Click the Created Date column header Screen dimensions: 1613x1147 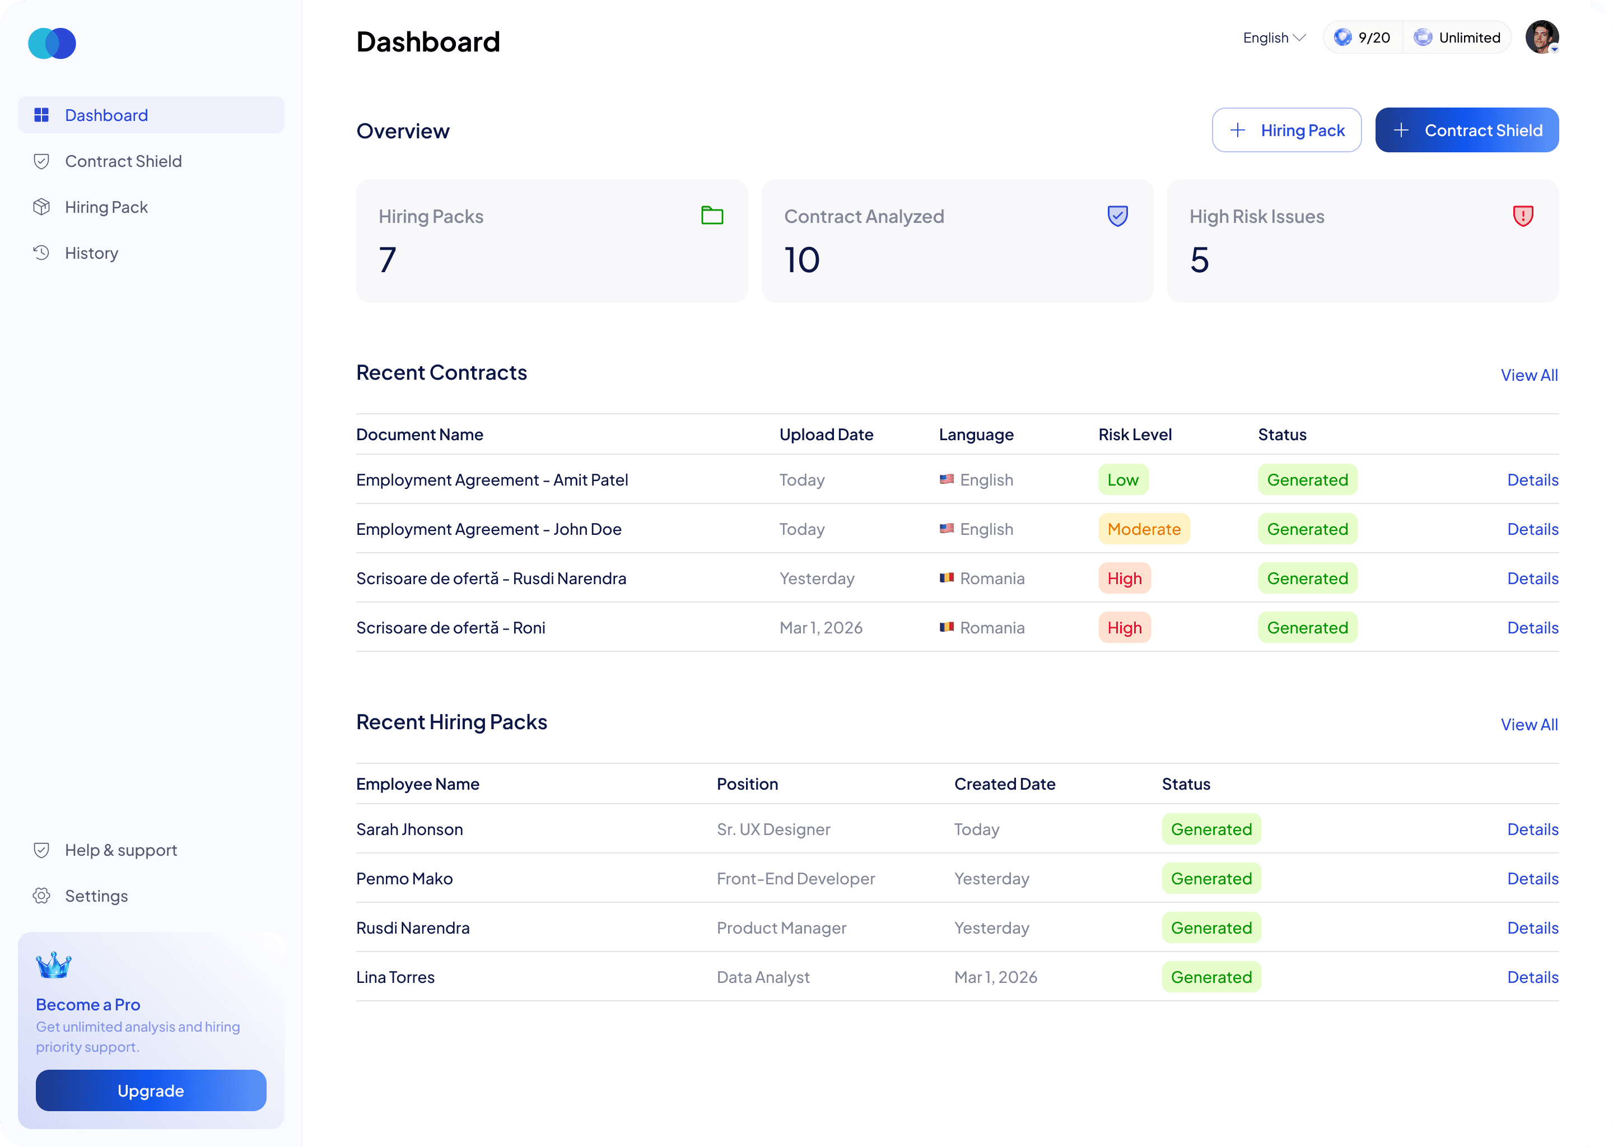pos(1004,784)
